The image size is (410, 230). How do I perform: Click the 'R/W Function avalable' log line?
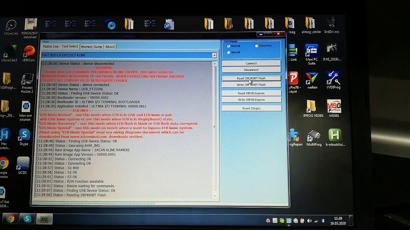[x=70, y=181]
